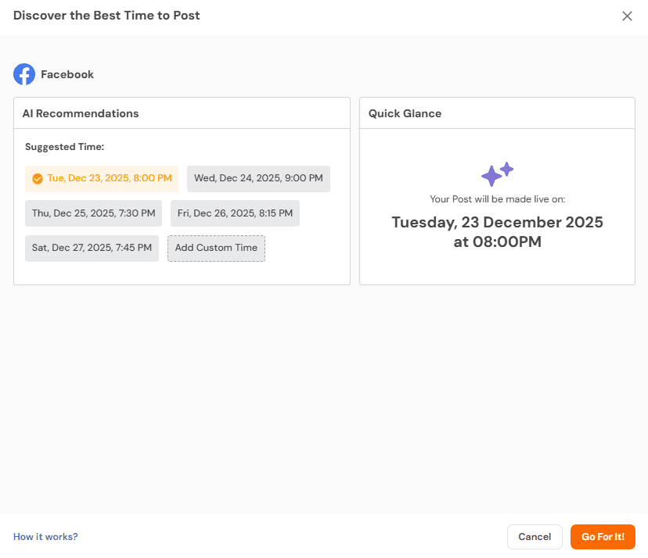Viewport: 648px width, 558px height.
Task: Select the Thu, Dec 25, 2025, 7:30 PM slot
Action: (x=93, y=213)
